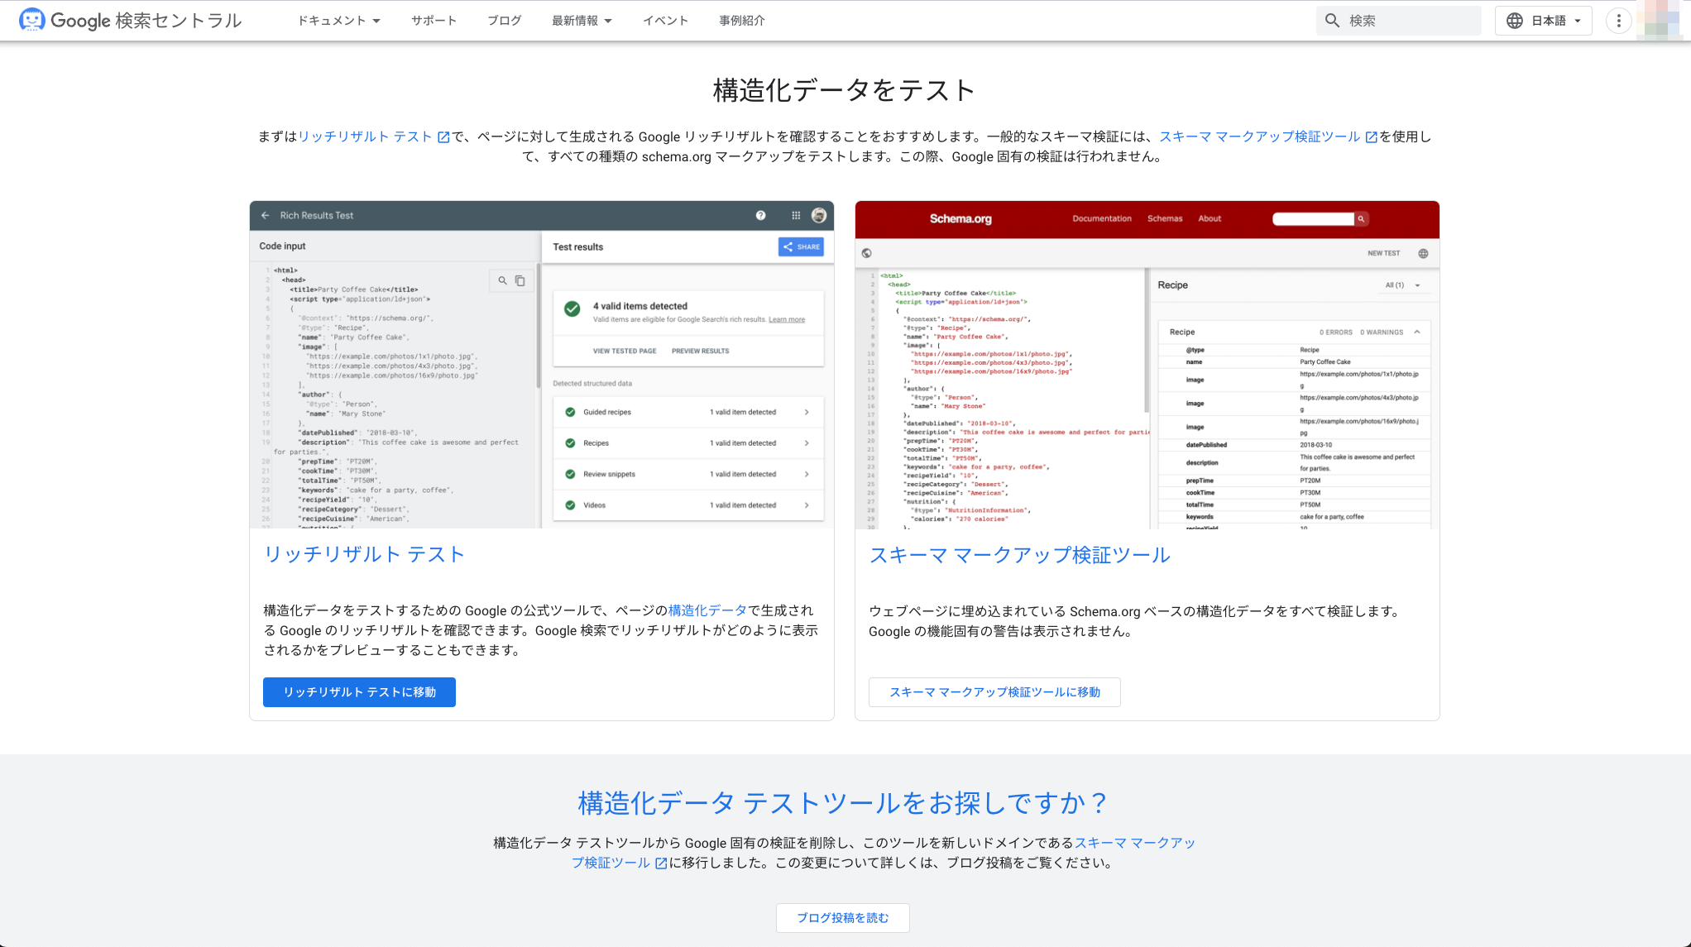Click the スキーマ マークアップ検証ツールに移動 button

click(994, 692)
